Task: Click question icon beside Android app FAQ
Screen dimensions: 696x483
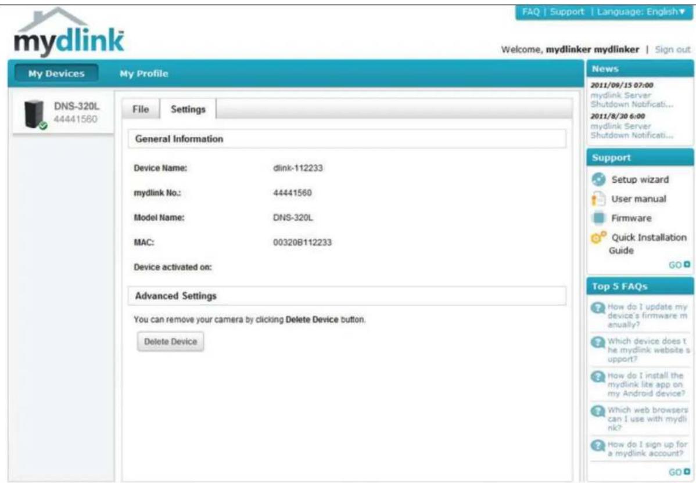Action: [x=598, y=377]
